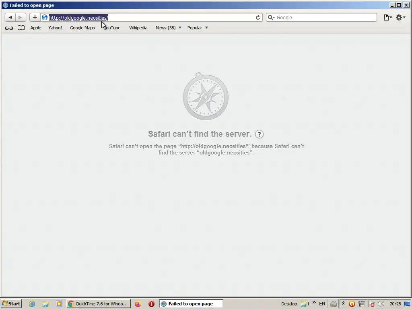Screen dimensions: 412x309
Task: Switch to QuickTime 7.6 Chrome taskbar window
Action: click(98, 304)
